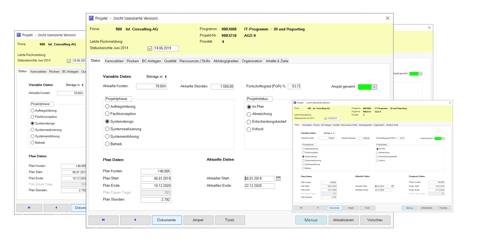Select Fachkonzeption project phase in center window
The width and height of the screenshot is (479, 246).
(x=107, y=114)
